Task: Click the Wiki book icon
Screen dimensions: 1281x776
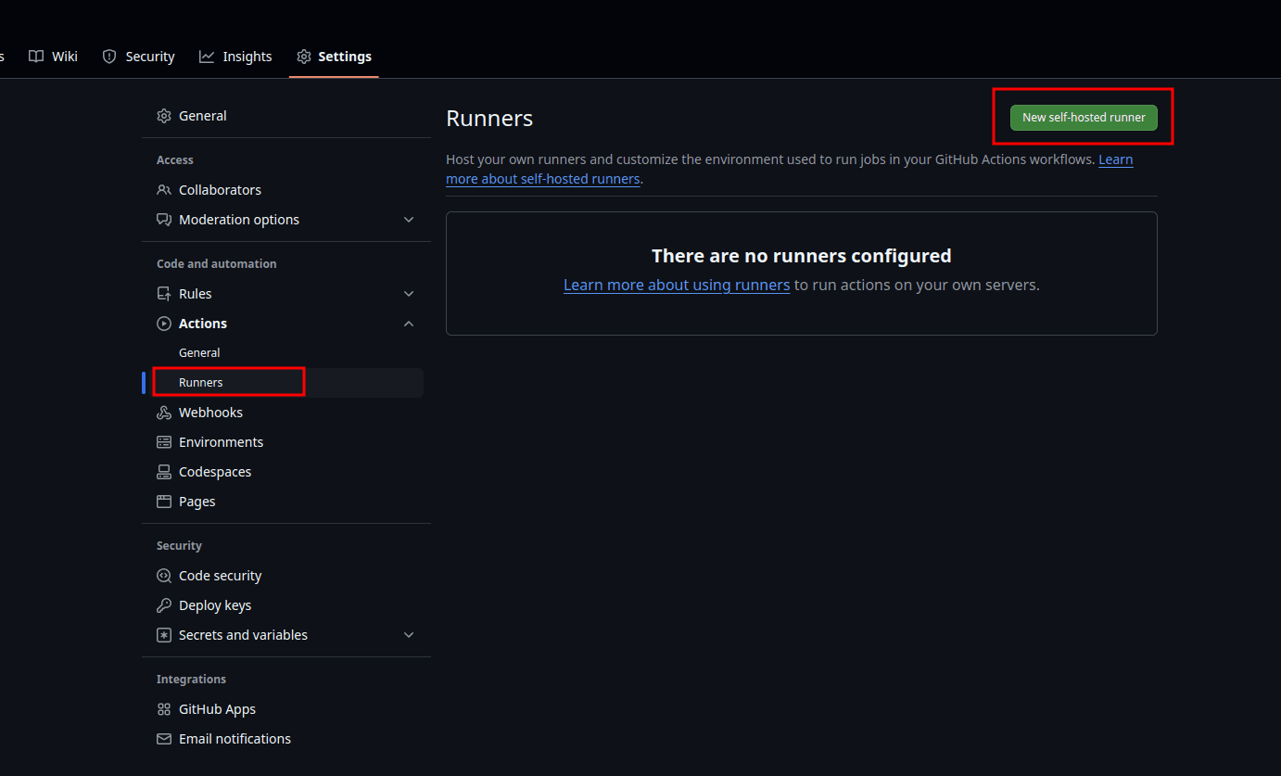Action: tap(34, 56)
